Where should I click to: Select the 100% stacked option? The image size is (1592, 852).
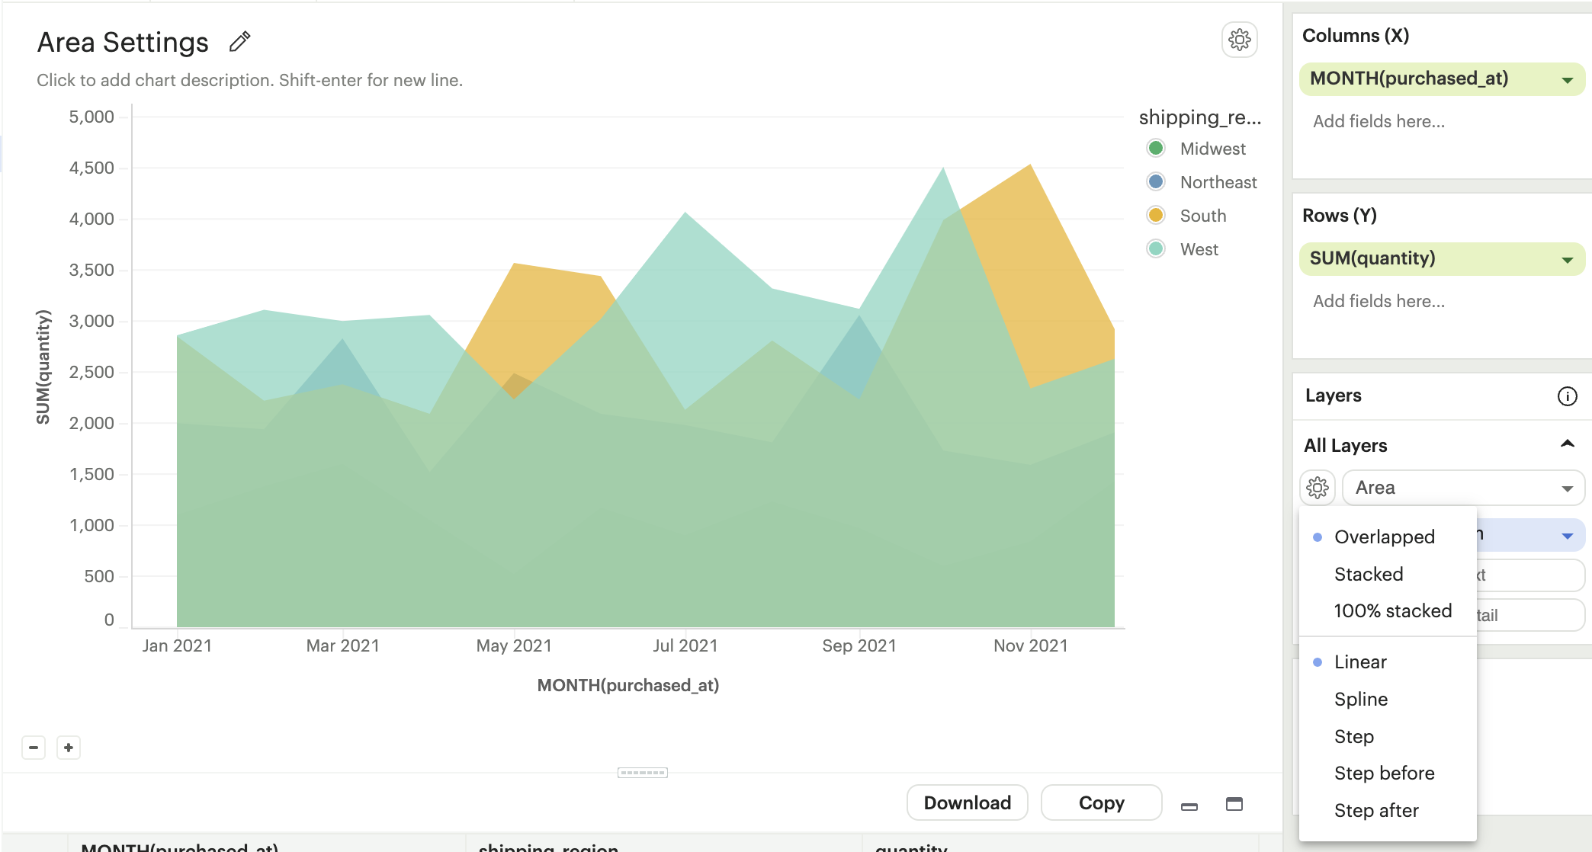tap(1392, 611)
